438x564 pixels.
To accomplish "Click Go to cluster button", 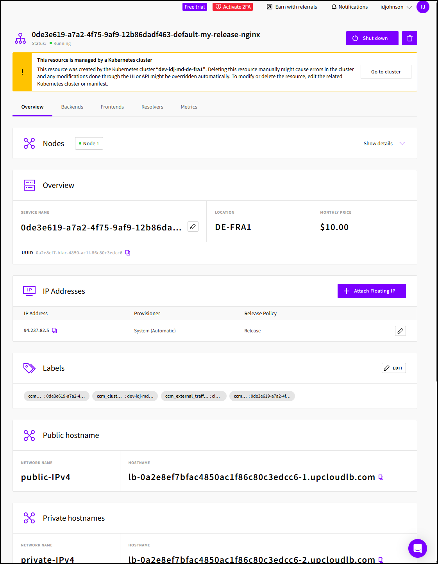I will 386,72.
